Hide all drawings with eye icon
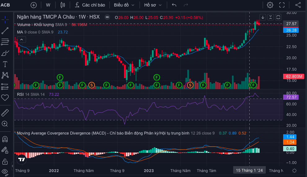Viewport: 307px width, 177px height. 5,172
